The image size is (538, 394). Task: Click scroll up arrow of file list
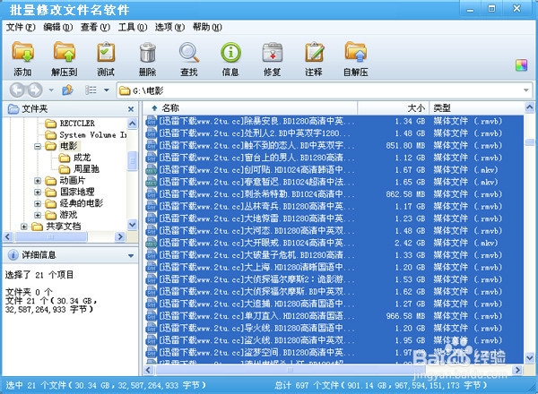(529, 108)
